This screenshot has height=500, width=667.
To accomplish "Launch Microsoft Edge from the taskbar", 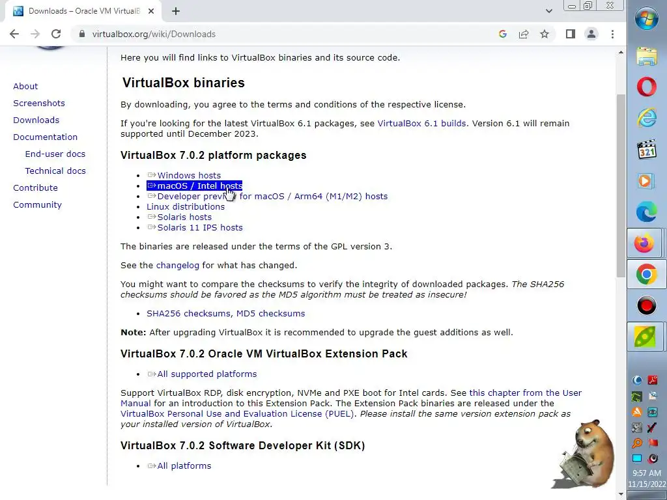I will (647, 212).
